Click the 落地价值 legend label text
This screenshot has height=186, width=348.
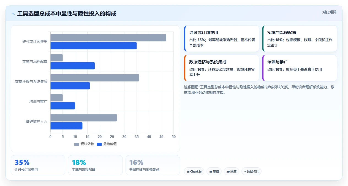pyautogui.click(x=110, y=144)
